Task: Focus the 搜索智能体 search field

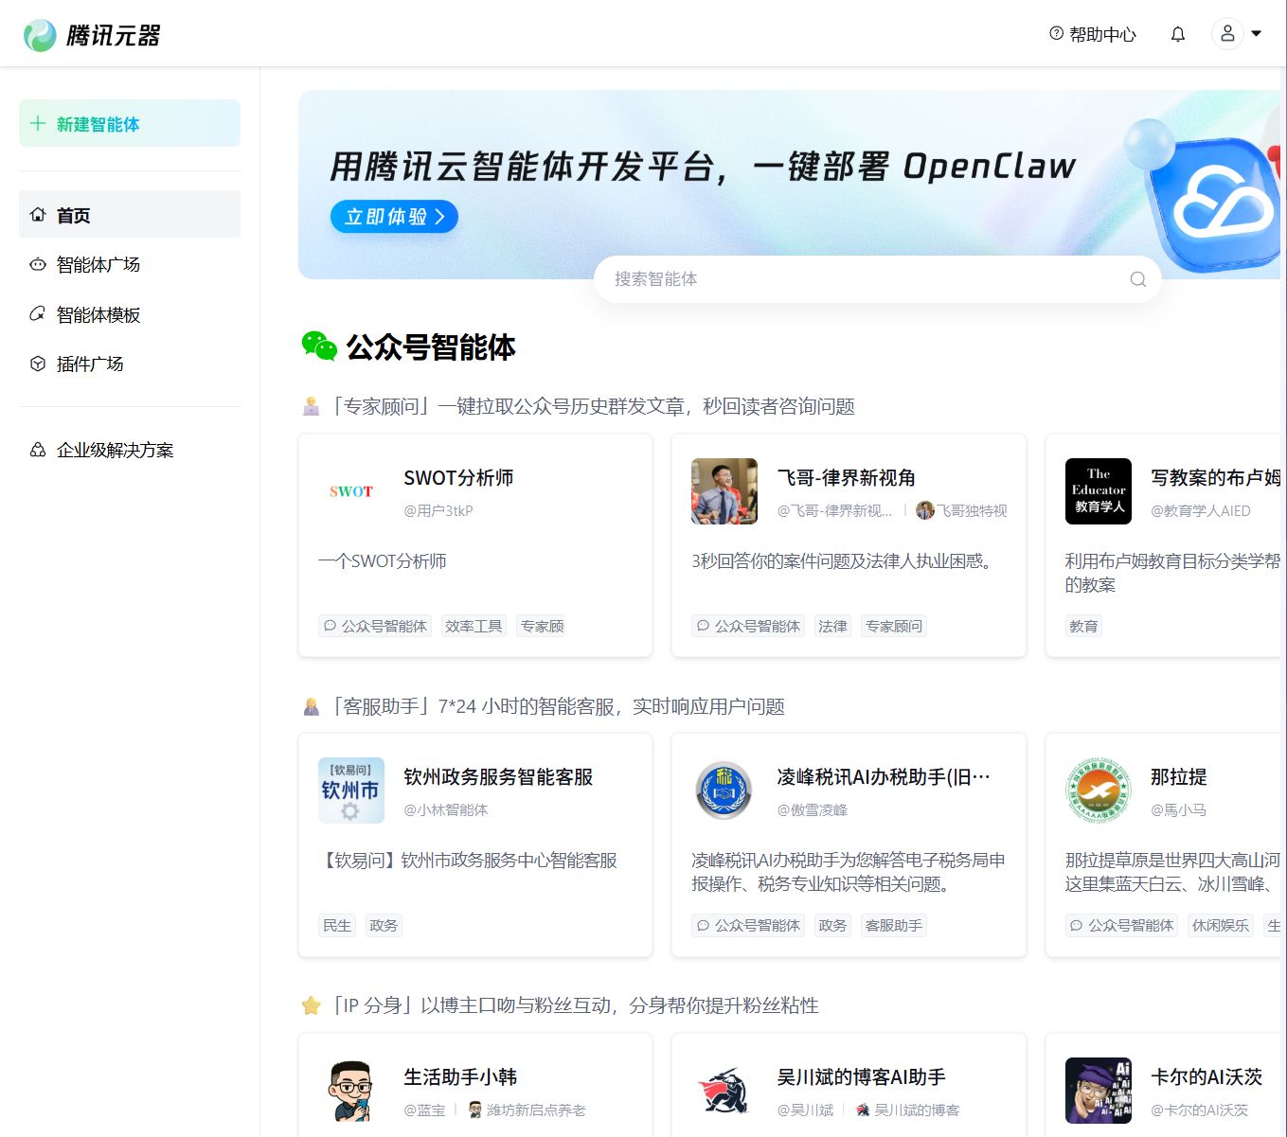Action: (877, 279)
